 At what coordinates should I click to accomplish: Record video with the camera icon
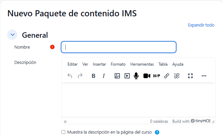(x=147, y=76)
